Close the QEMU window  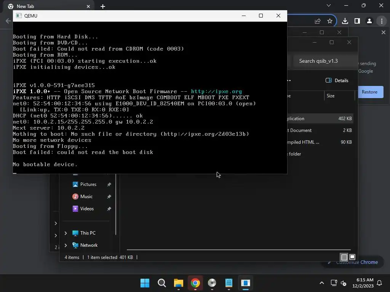coord(278,16)
